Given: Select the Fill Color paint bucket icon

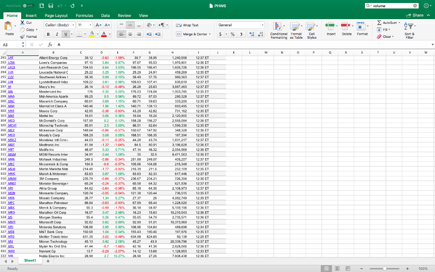Looking at the screenshot, I should coord(92,34).
